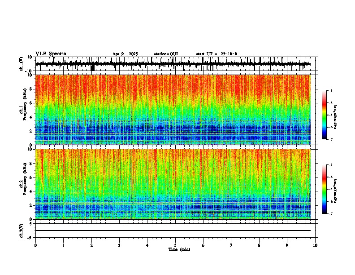
Task: Click the ch.1 spectrogram "4" kHz tick label
Action: pos(31,117)
